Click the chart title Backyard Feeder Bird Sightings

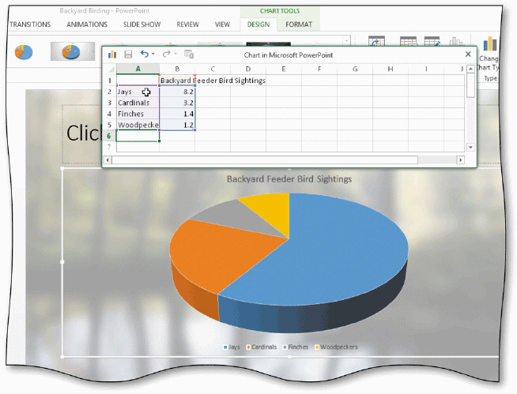click(289, 179)
